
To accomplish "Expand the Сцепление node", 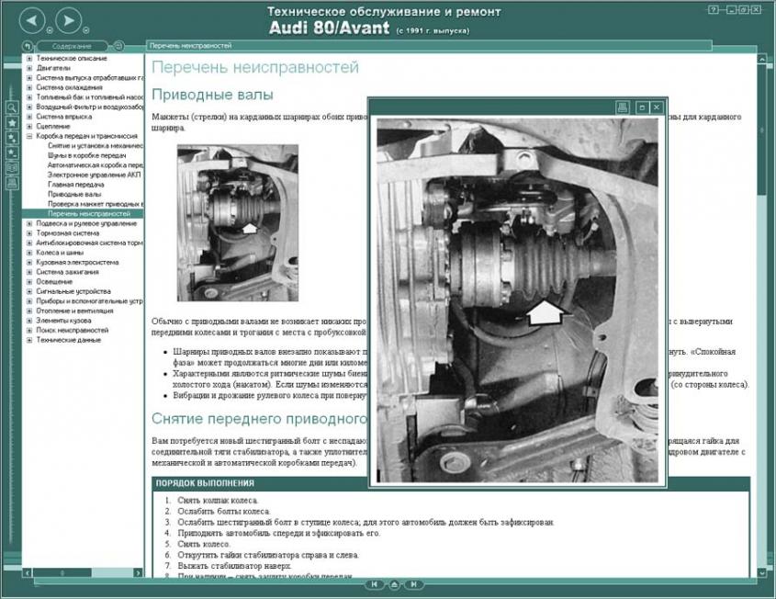I will pyautogui.click(x=29, y=126).
